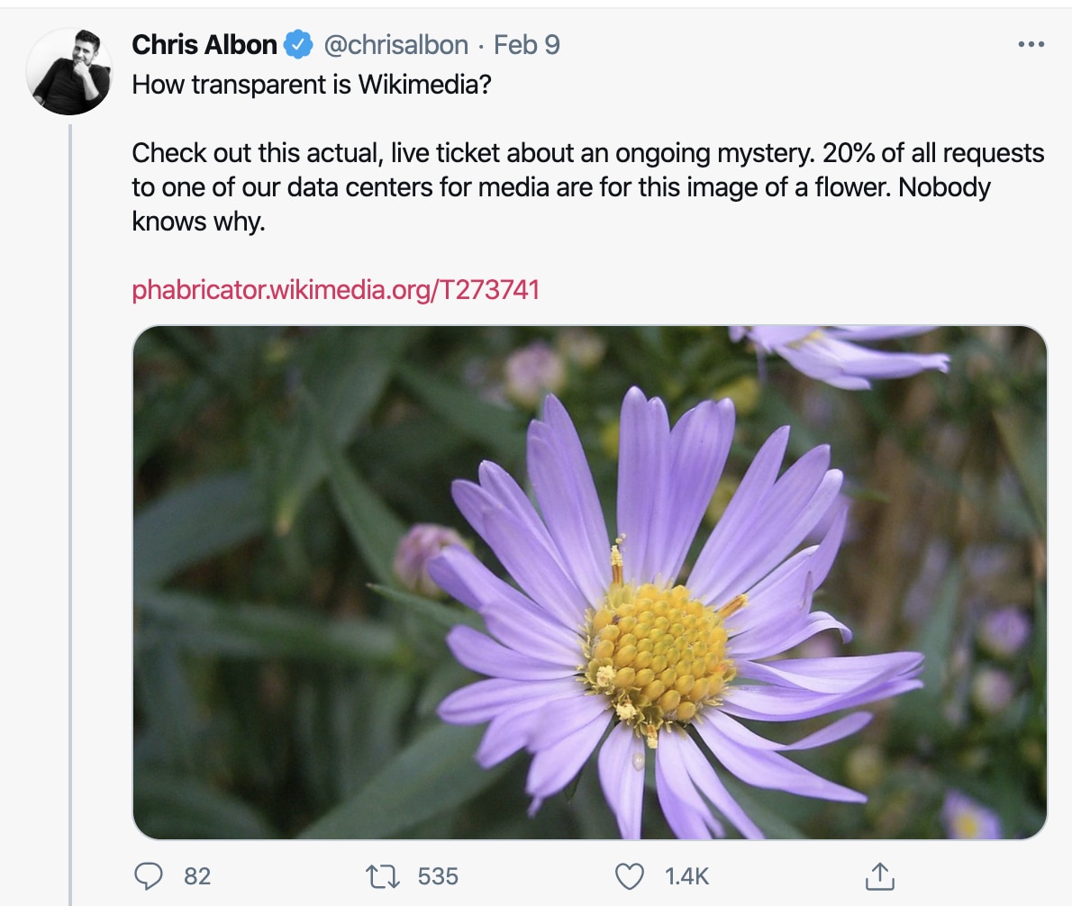Viewport: 1072px width, 906px height.
Task: Click the 1.4K likes count
Action: point(687,875)
